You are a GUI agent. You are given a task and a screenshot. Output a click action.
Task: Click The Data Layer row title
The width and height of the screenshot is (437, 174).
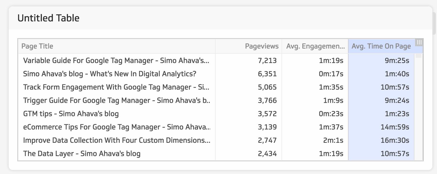[82, 153]
